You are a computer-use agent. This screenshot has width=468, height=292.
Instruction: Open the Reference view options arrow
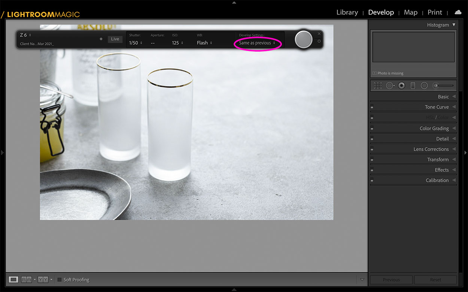coord(34,280)
